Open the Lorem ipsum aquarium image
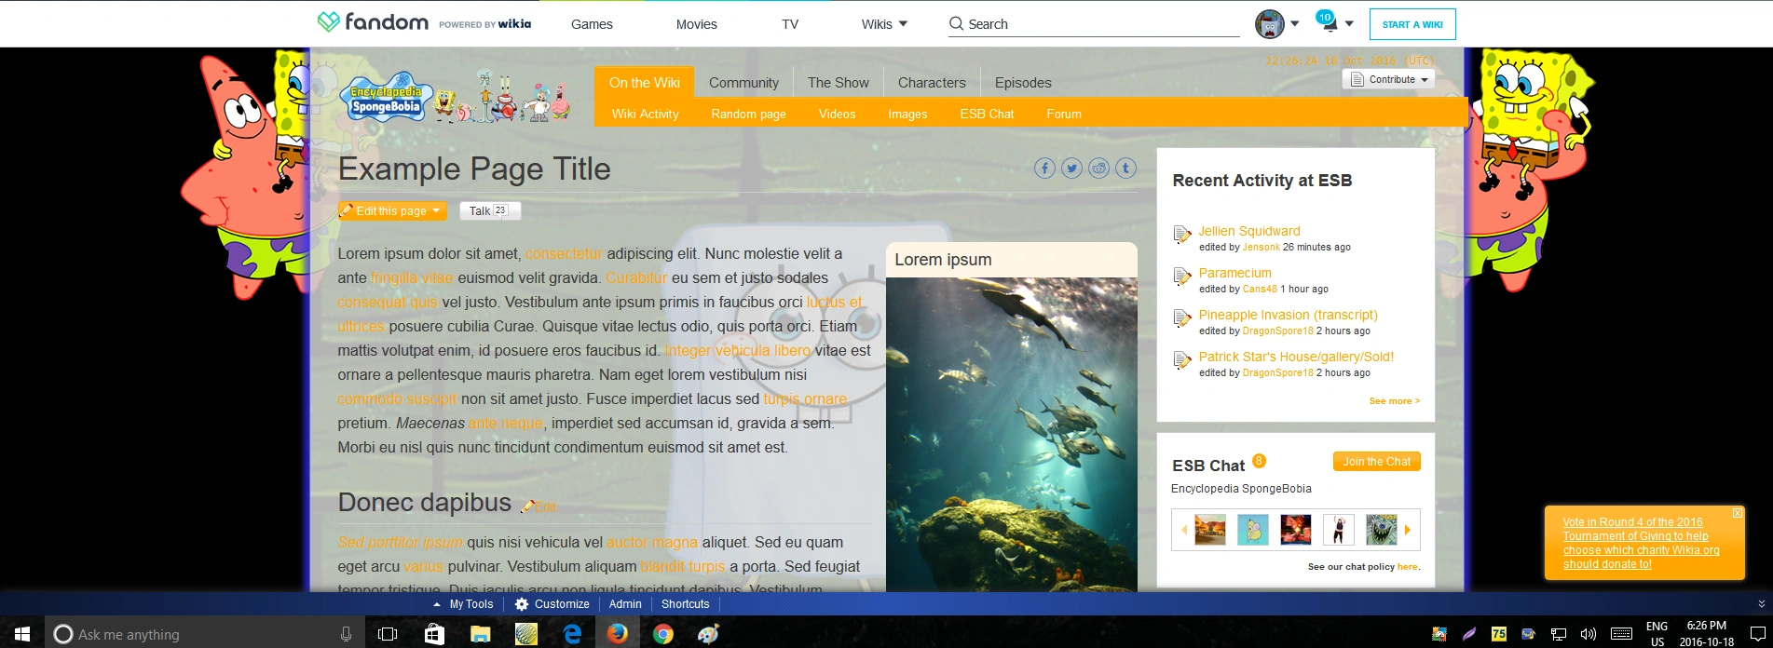 tap(1011, 434)
